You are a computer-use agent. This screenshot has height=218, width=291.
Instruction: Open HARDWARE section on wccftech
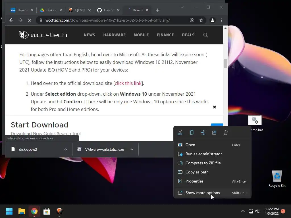[114, 35]
